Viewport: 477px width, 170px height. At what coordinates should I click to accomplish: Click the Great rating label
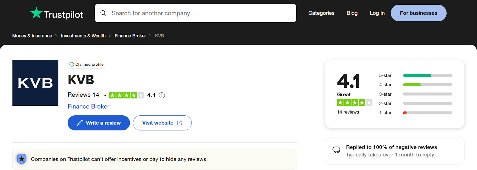tap(344, 95)
